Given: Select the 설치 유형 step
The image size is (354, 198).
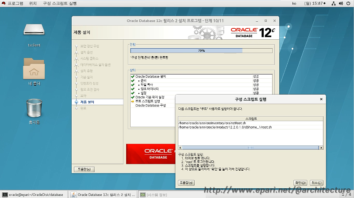Looking at the screenshot, I should (86, 71).
